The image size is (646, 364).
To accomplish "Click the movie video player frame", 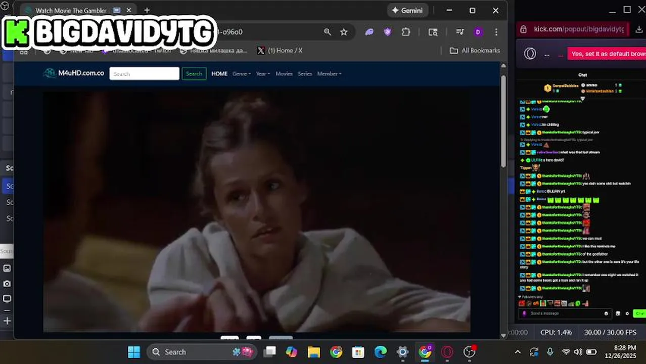I will (257, 211).
